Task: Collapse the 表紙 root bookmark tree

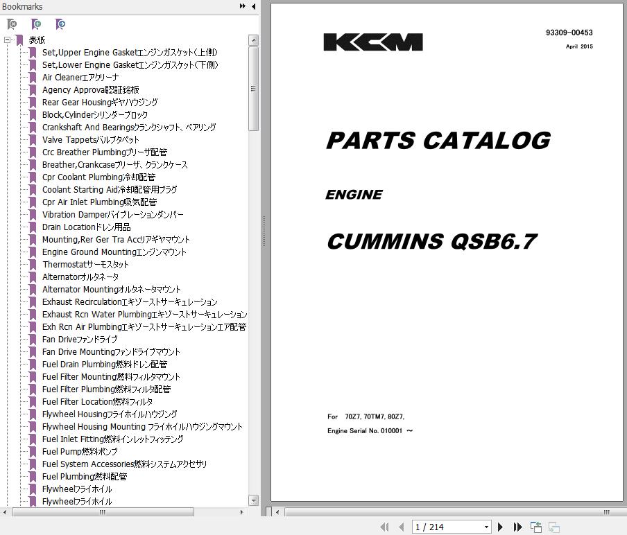Action: pos(7,40)
